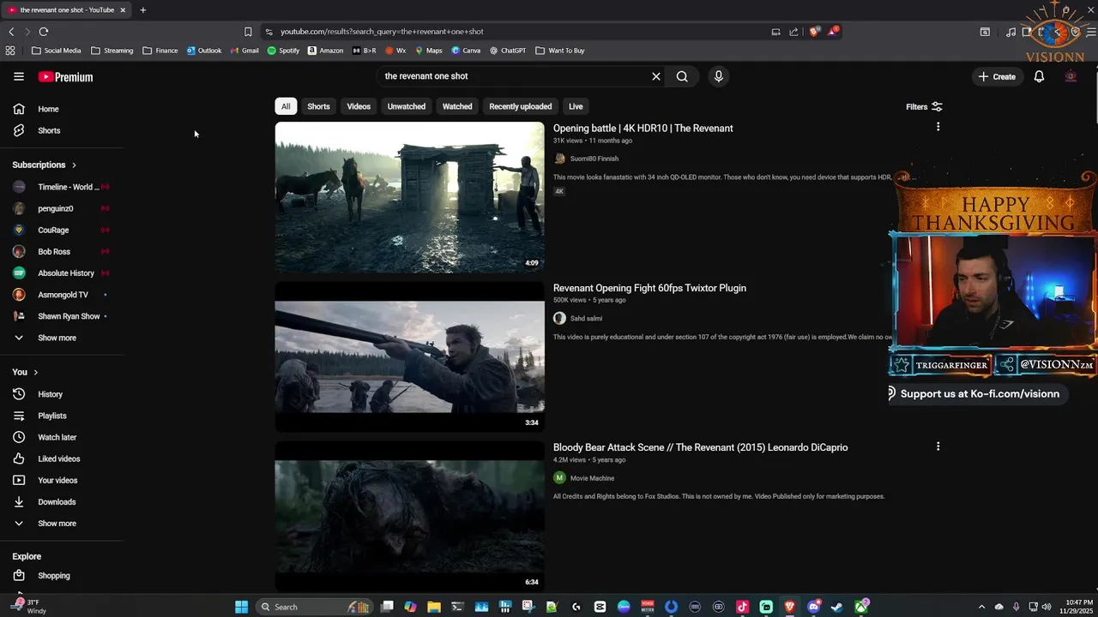The height and width of the screenshot is (617, 1098).
Task: Open the Streaming bookmarks folder
Action: [x=112, y=51]
